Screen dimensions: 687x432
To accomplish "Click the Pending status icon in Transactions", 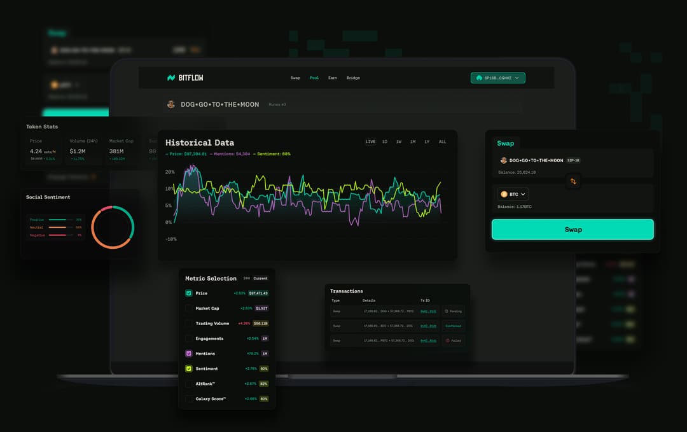I will [x=445, y=311].
